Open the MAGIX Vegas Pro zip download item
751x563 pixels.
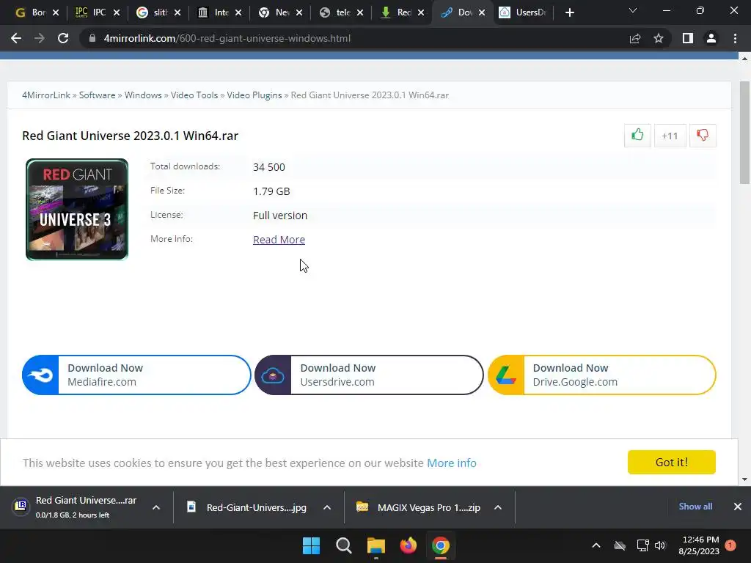[x=422, y=507]
